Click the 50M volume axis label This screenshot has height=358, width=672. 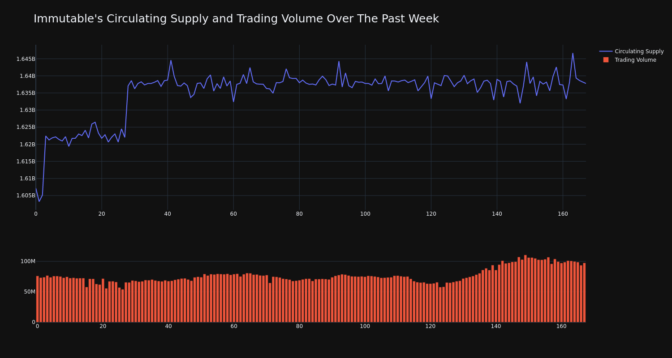click(30, 292)
